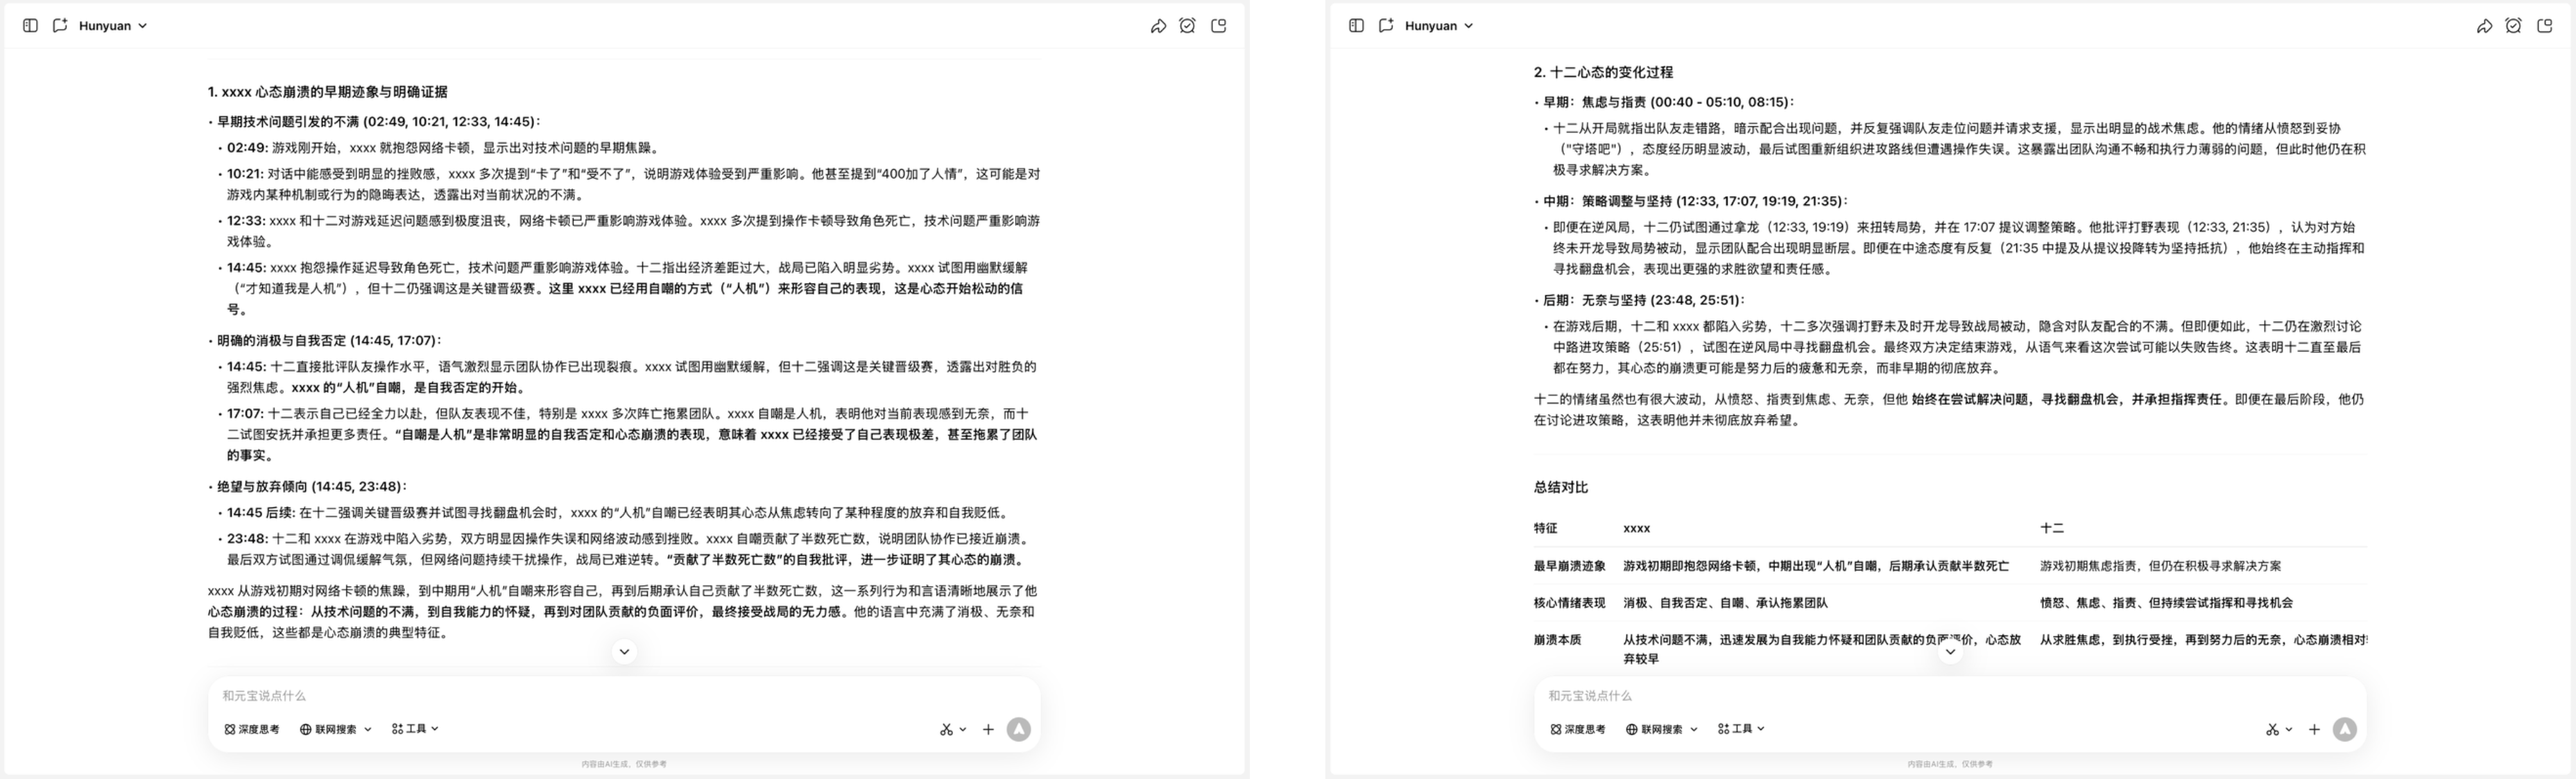Viewport: 2576px width, 779px height.
Task: Start new chat in right window
Action: pos(1386,26)
